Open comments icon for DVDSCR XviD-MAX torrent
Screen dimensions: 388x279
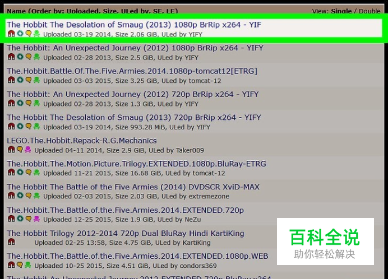click(29, 196)
